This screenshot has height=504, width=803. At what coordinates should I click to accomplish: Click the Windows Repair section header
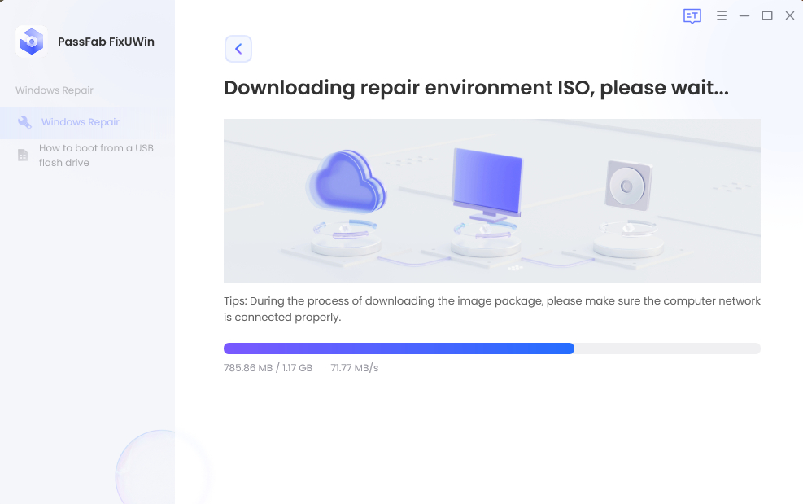point(54,90)
